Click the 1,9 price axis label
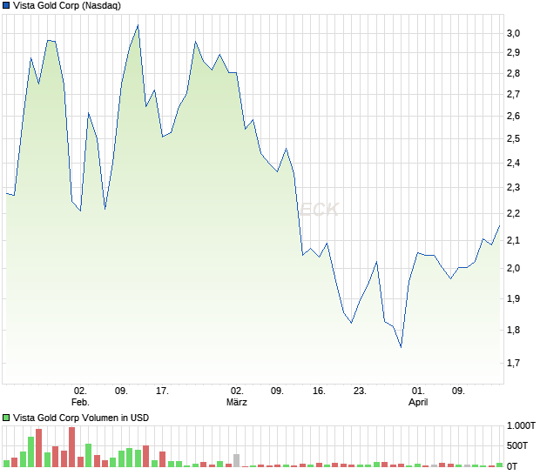Image resolution: width=540 pixels, height=475 pixels. [x=513, y=298]
